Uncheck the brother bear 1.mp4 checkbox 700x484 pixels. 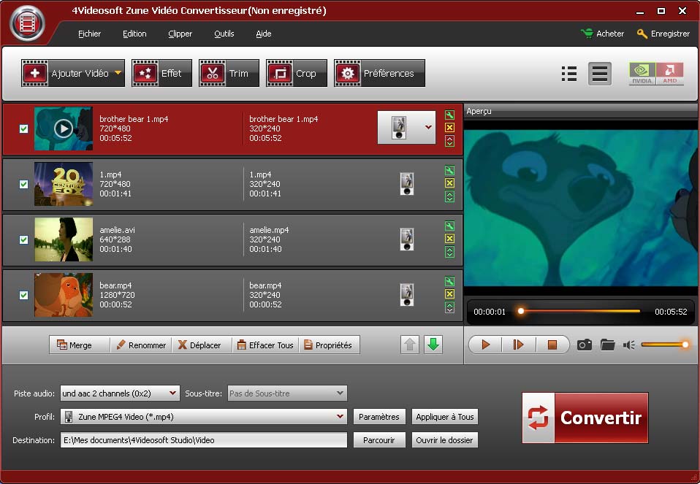point(24,128)
